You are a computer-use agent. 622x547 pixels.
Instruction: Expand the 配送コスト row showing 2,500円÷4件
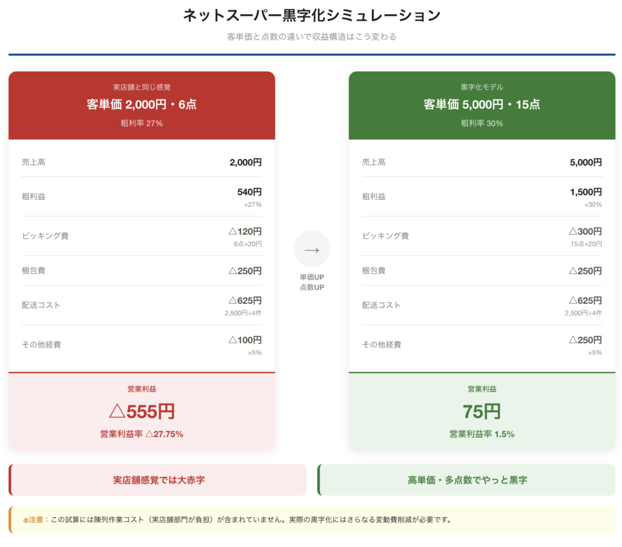point(141,305)
